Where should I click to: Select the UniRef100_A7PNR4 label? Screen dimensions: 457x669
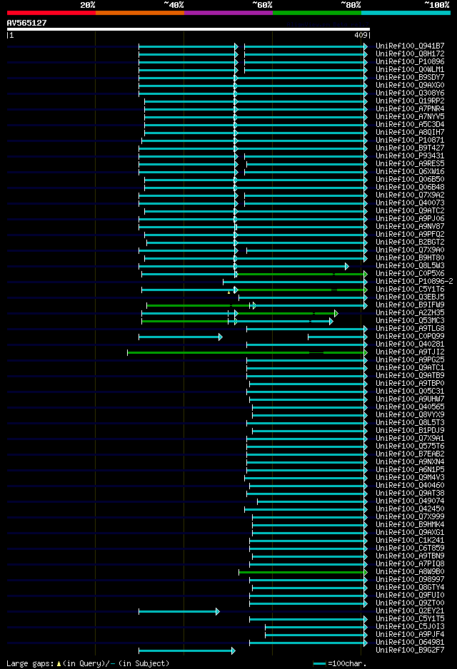[x=410, y=109]
